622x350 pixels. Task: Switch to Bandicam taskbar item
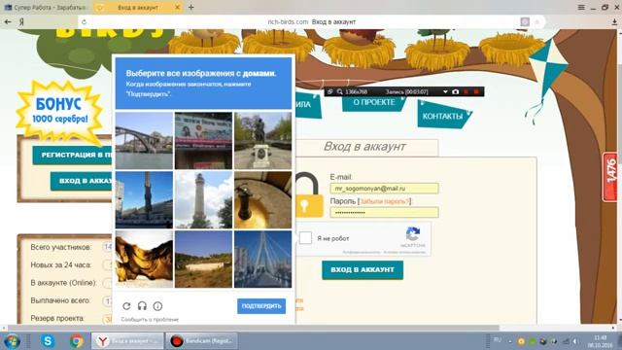tap(201, 341)
